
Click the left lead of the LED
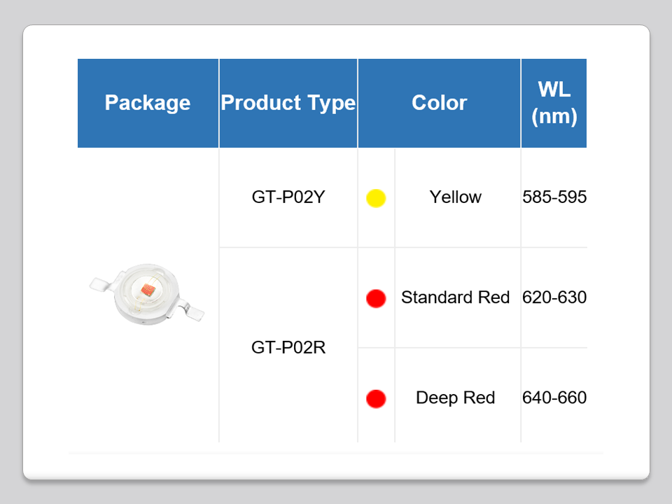99,284
